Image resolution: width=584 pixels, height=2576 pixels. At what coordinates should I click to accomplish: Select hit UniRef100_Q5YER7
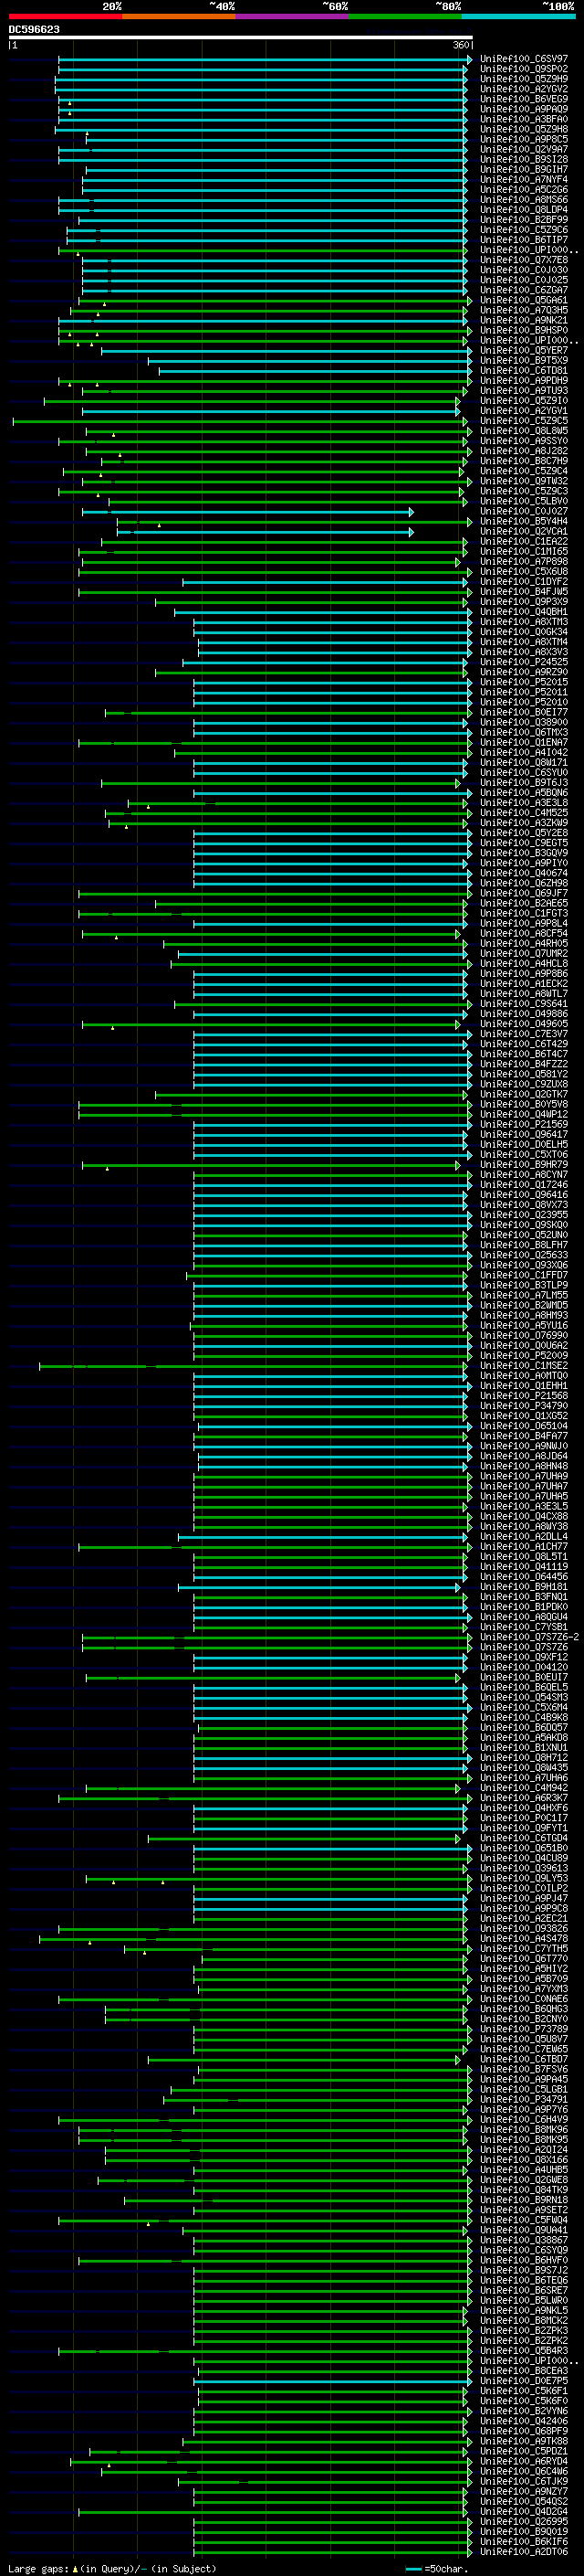(524, 351)
